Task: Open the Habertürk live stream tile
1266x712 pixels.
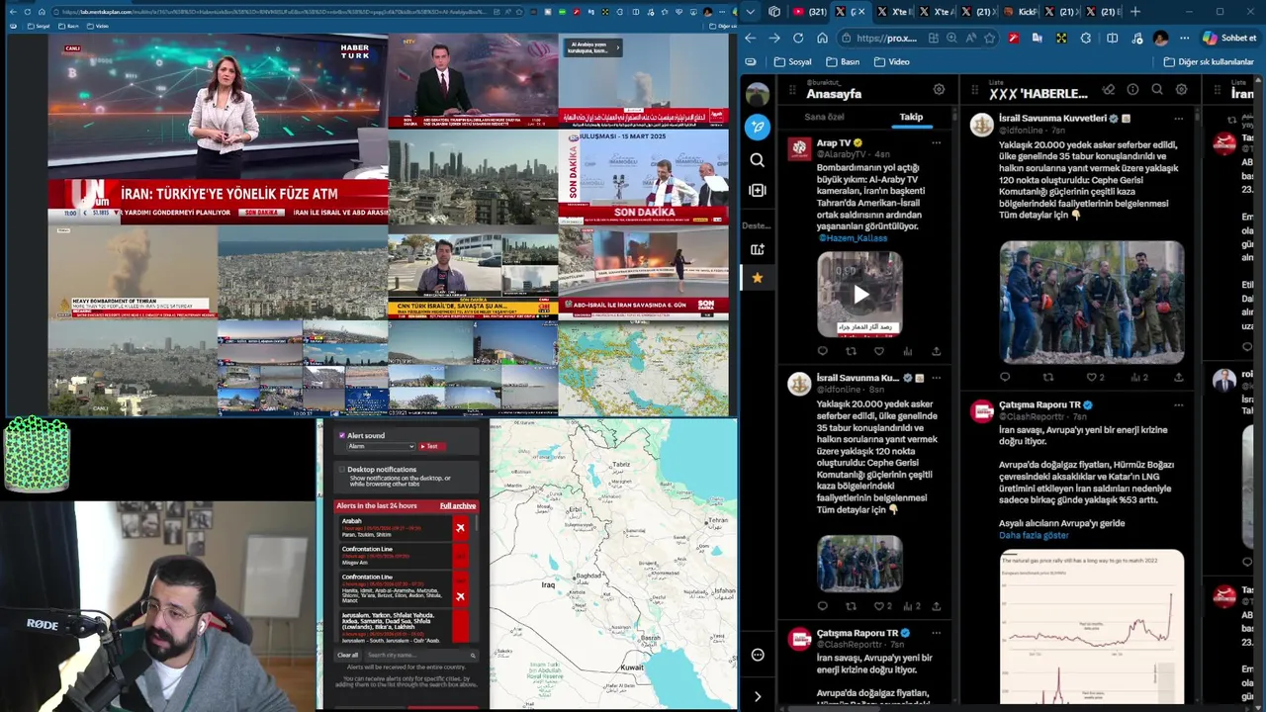Action: click(x=218, y=130)
